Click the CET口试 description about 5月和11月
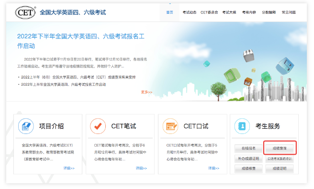The width and height of the screenshot is (314, 189). [x=192, y=152]
